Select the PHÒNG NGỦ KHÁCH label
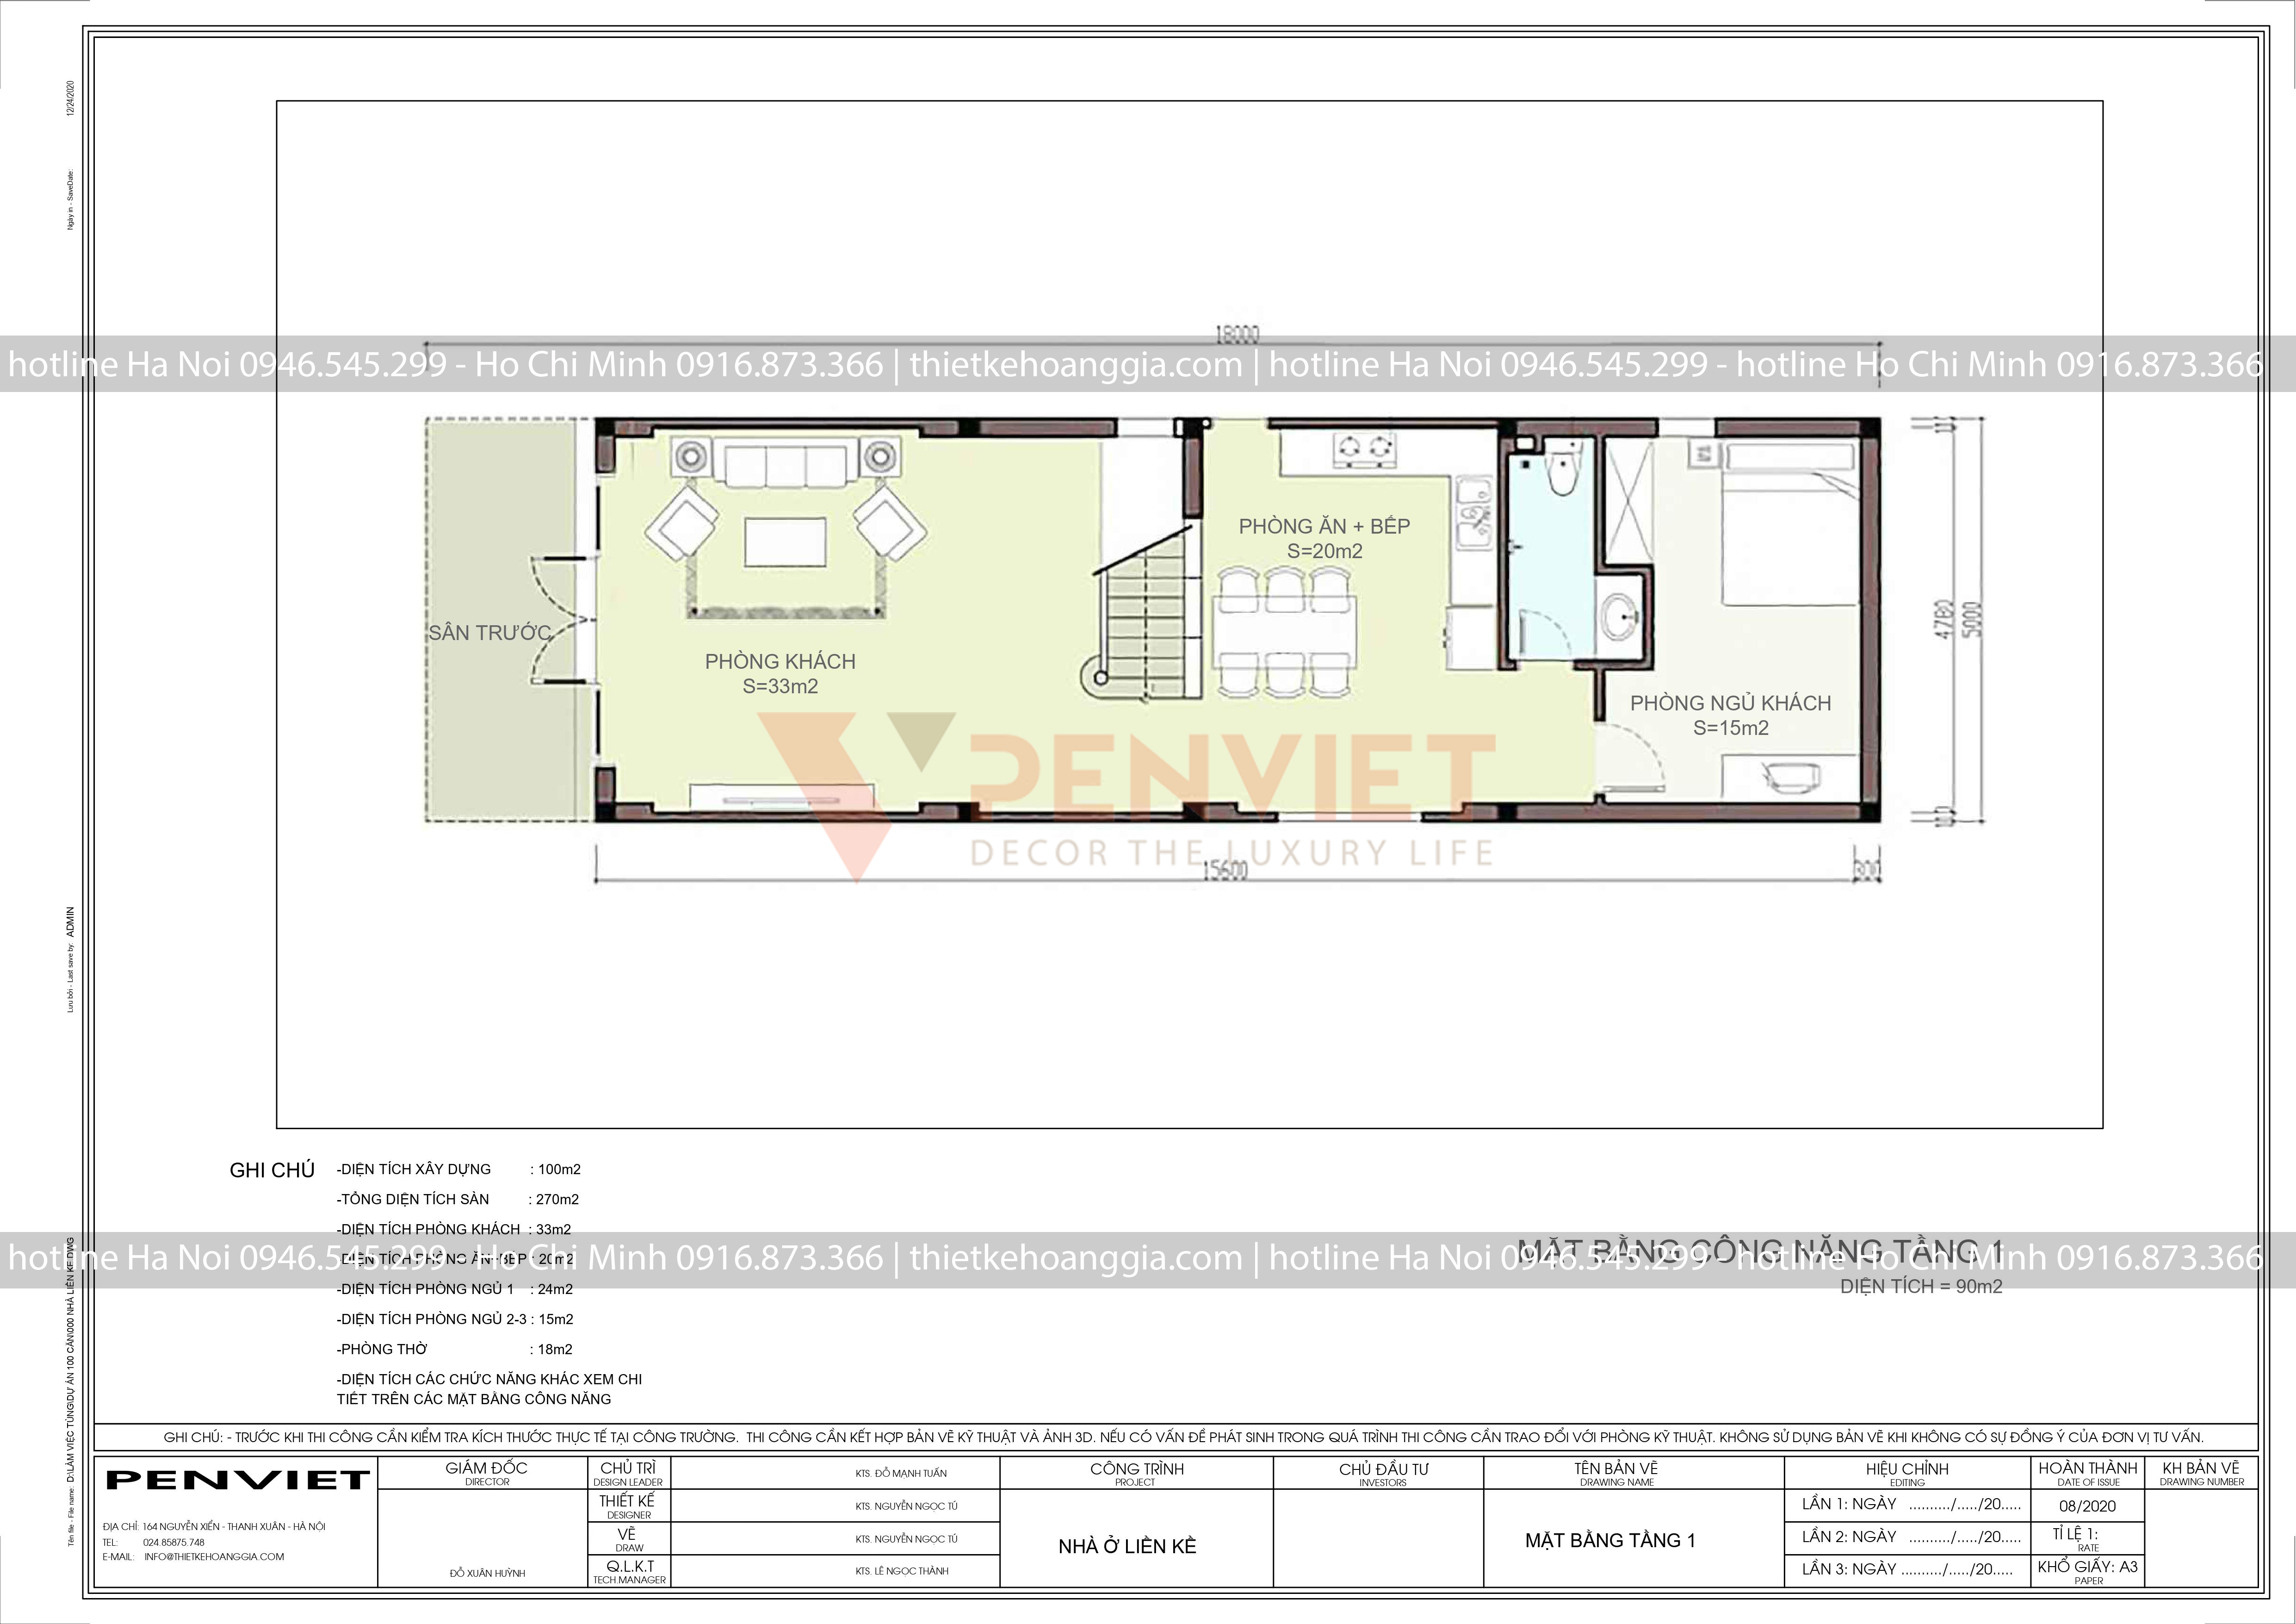 click(x=1730, y=703)
